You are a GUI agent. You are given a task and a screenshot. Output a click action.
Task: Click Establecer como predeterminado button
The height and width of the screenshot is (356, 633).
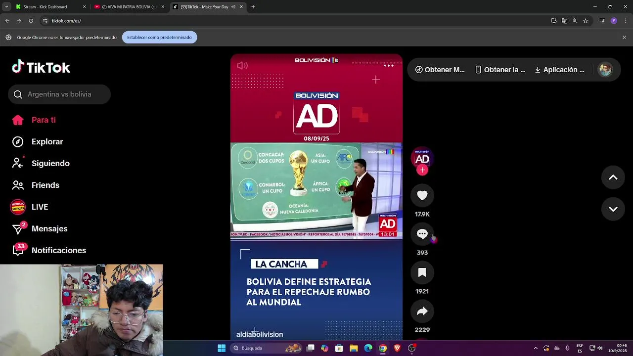[159, 37]
